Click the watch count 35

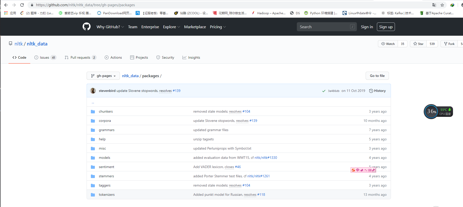[x=402, y=44]
